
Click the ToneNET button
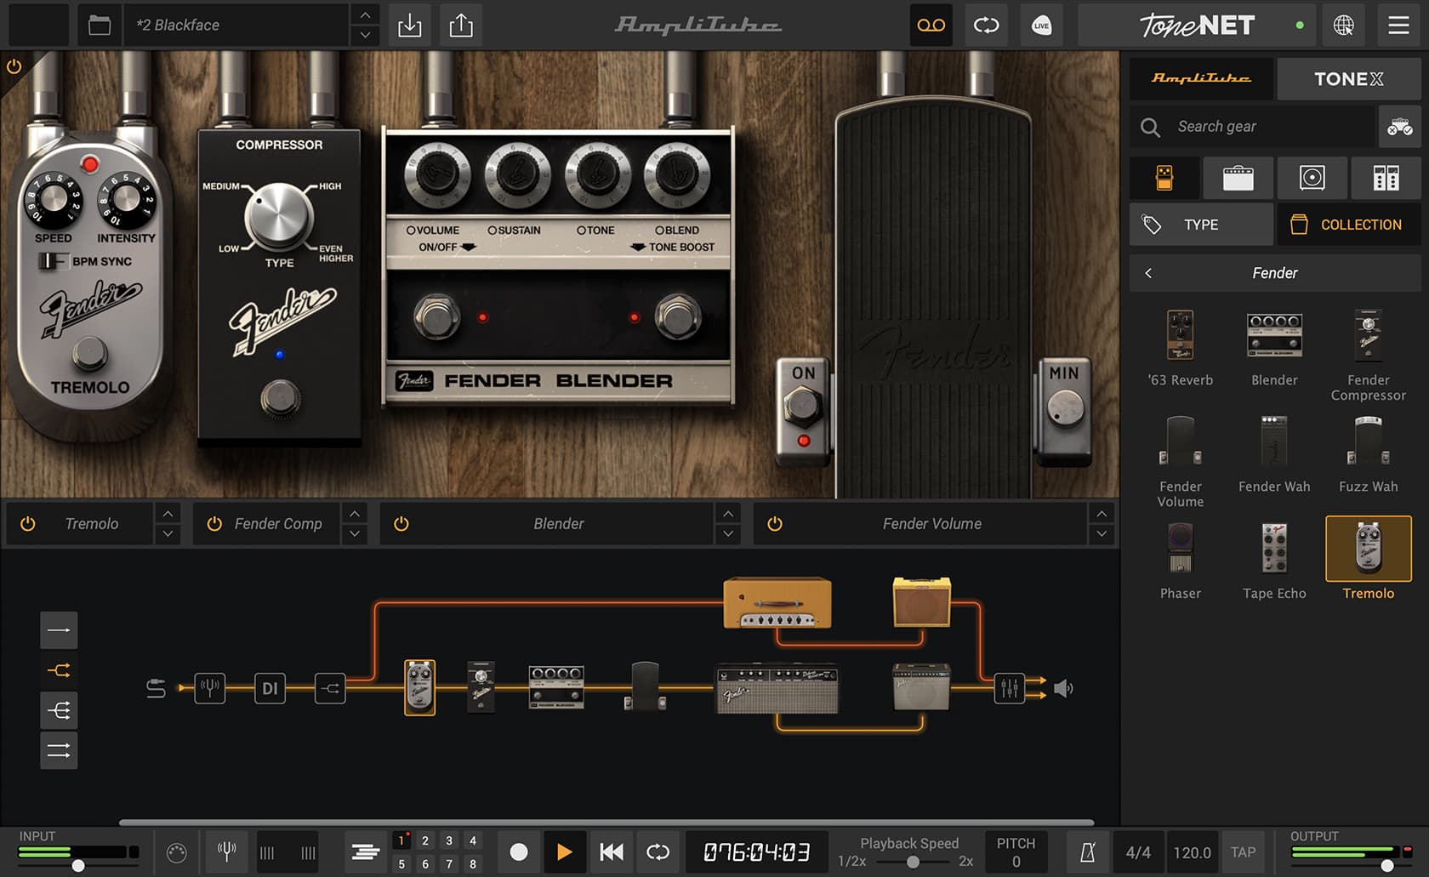(x=1196, y=26)
